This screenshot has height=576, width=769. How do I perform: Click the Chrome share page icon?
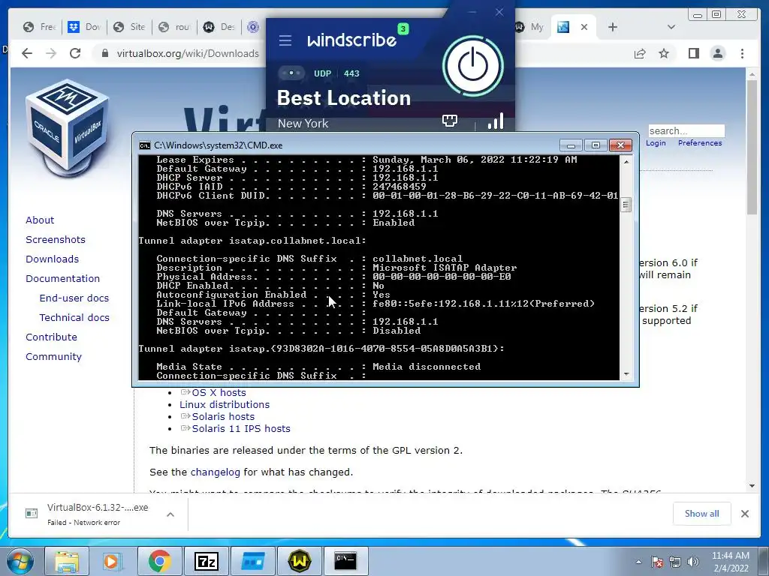tap(640, 53)
